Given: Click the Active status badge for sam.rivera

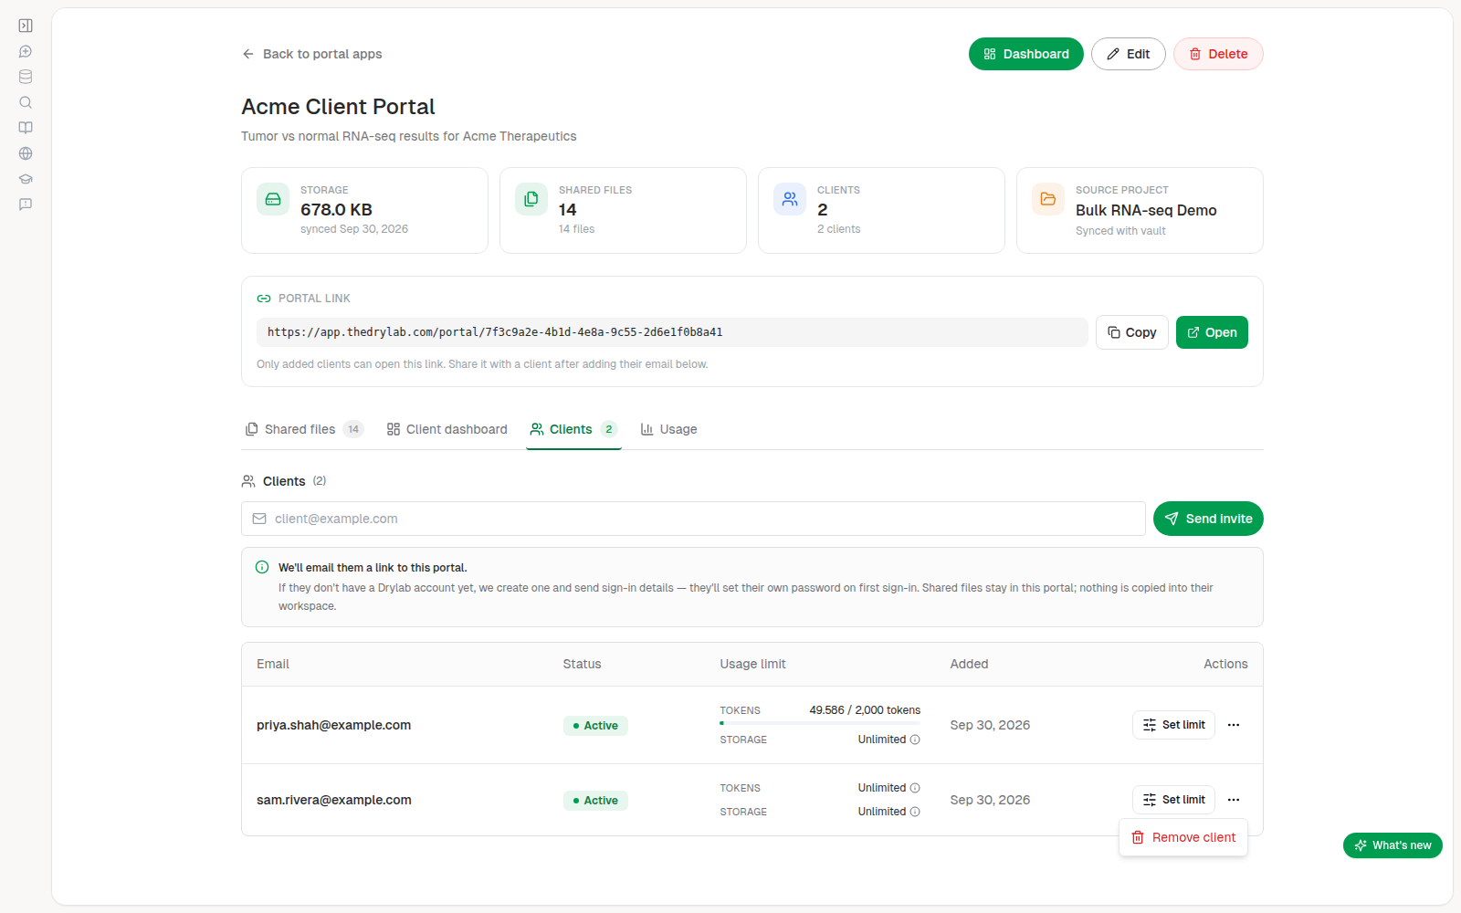Looking at the screenshot, I should 595,801.
